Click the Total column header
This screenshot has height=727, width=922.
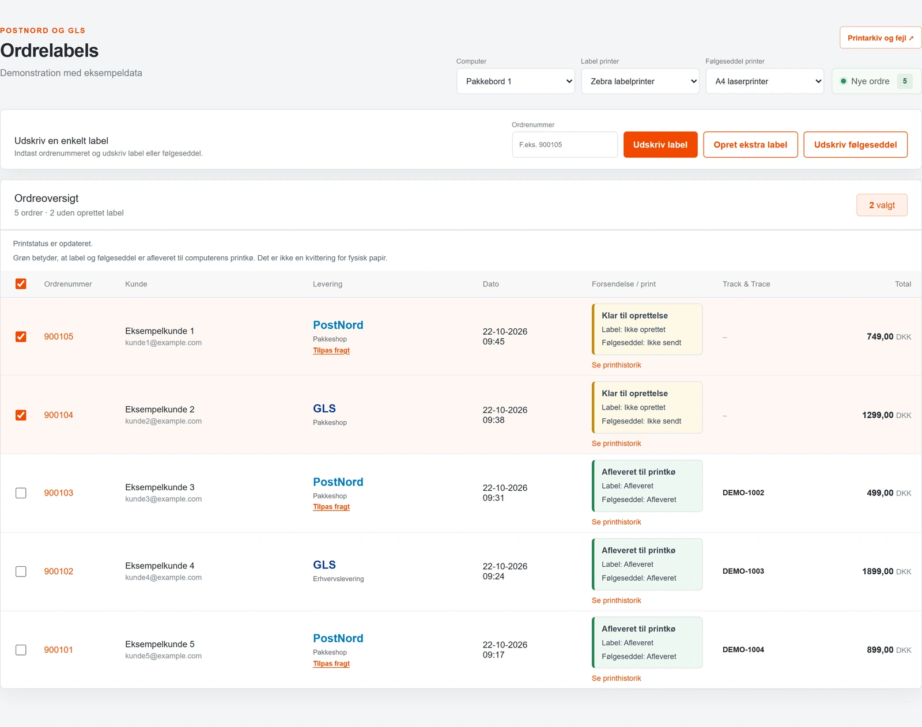coord(903,284)
